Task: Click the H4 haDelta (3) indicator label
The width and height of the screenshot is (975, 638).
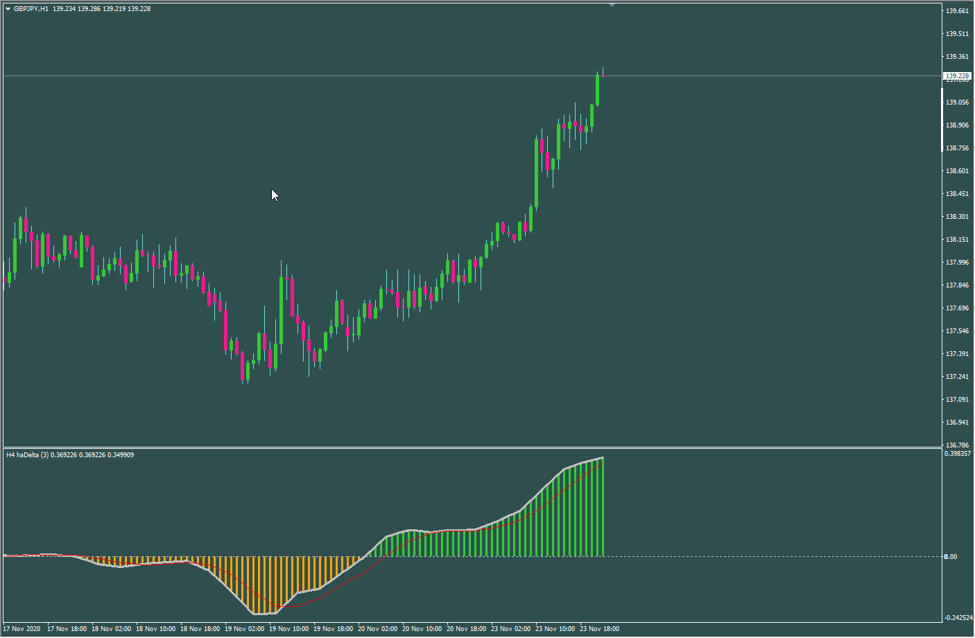Action: [28, 455]
